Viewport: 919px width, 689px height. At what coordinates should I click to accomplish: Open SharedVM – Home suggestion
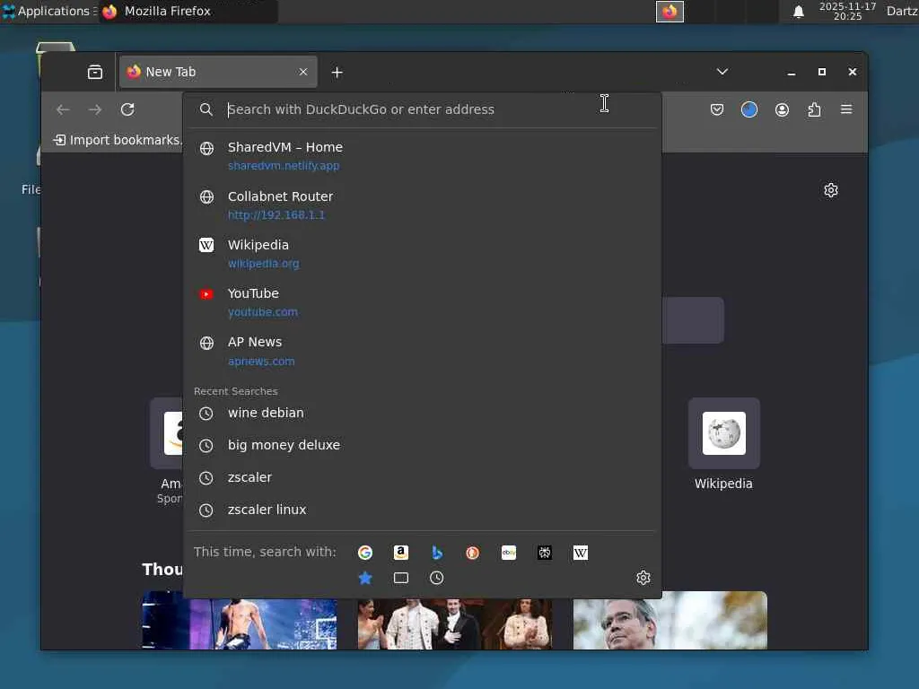click(x=422, y=156)
